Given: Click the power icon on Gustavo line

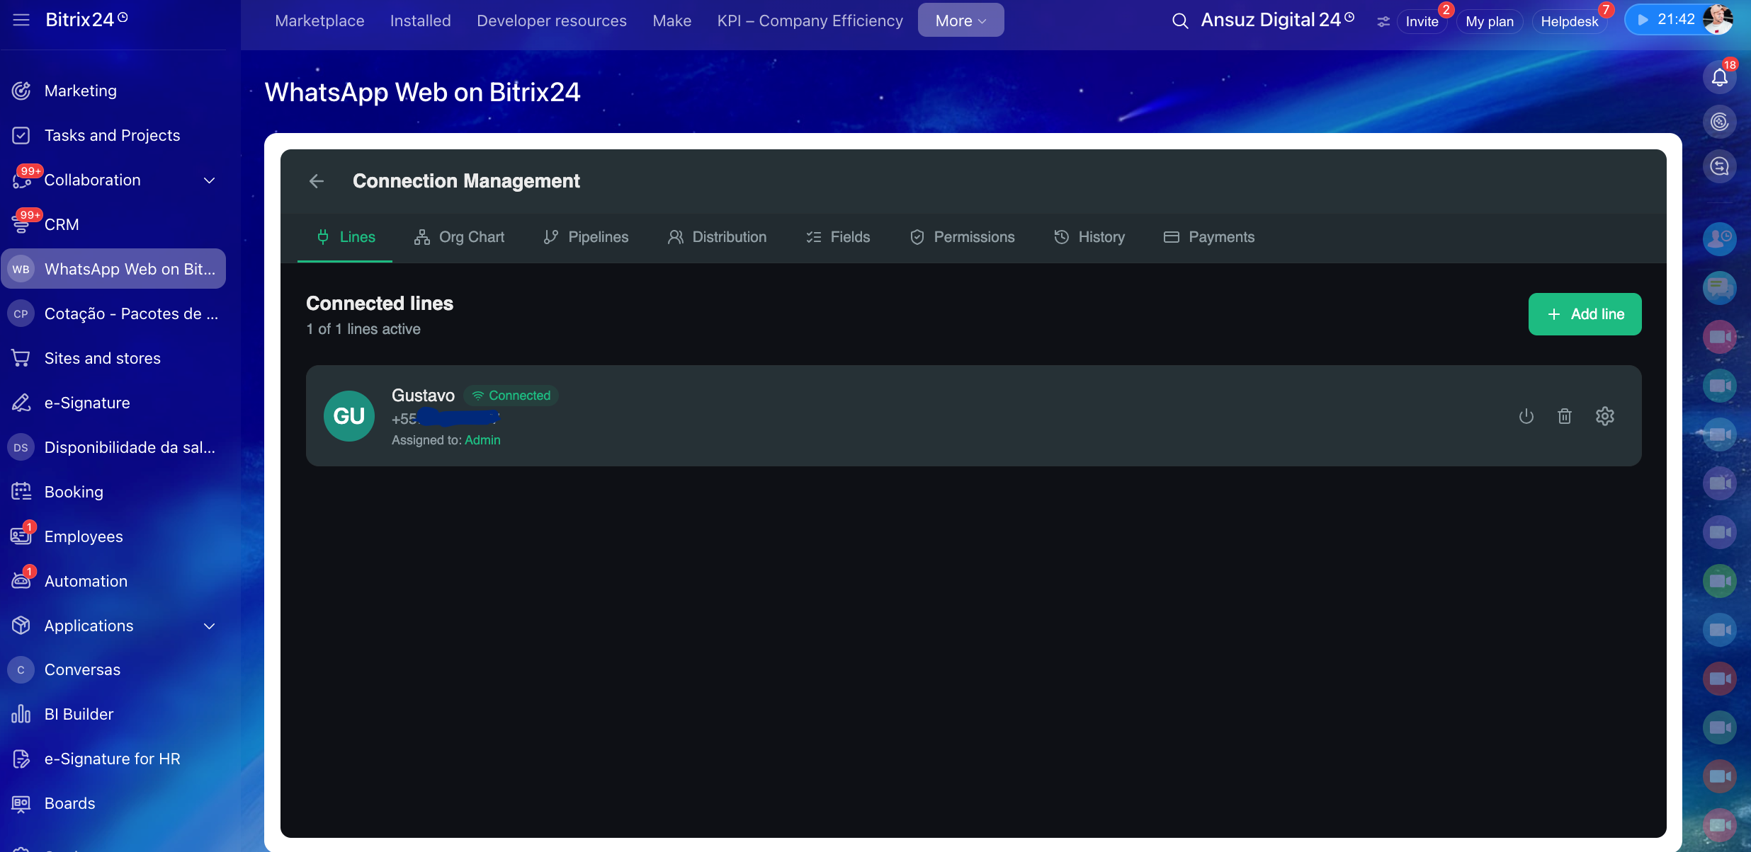Looking at the screenshot, I should pyautogui.click(x=1526, y=416).
